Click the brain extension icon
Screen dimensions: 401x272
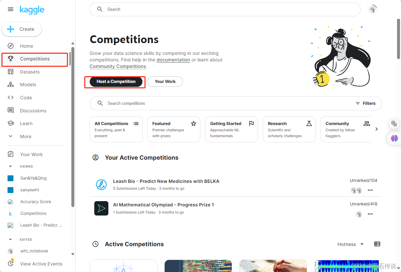point(394,138)
